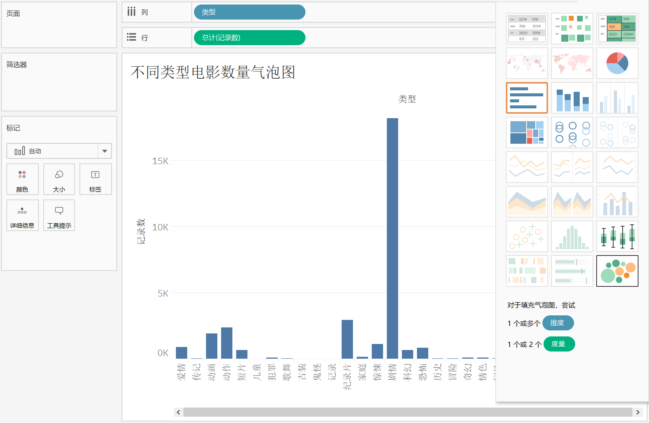Viewport: 649px width, 423px height.
Task: Click the 类型 column header label
Action: [407, 99]
